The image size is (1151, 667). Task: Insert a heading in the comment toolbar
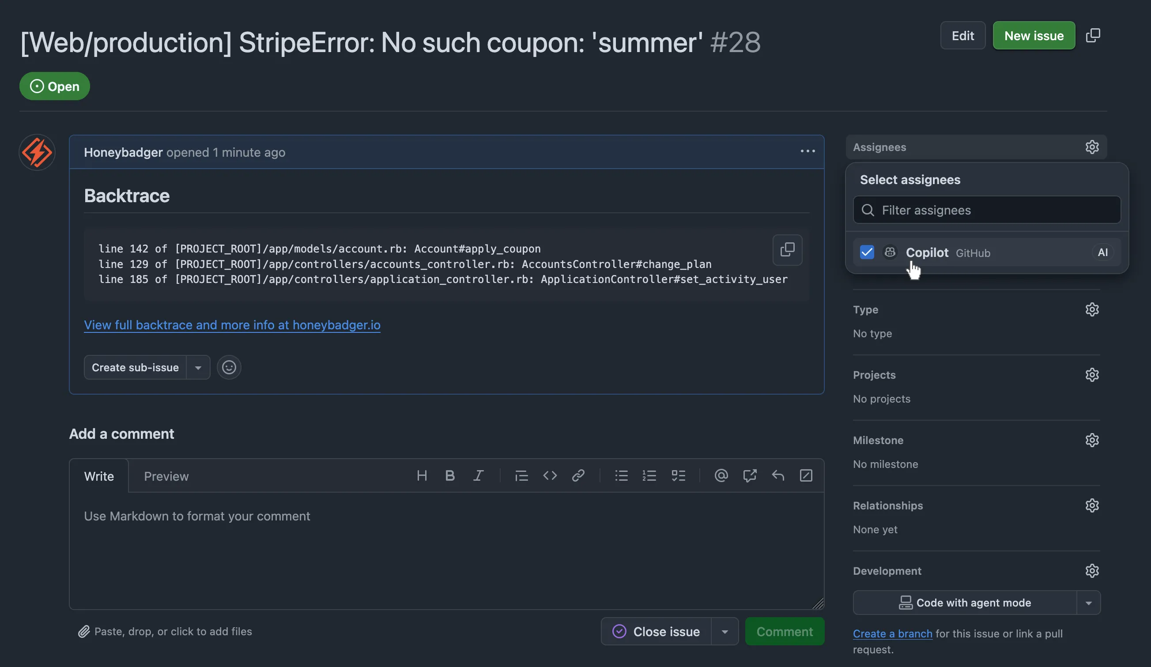422,475
